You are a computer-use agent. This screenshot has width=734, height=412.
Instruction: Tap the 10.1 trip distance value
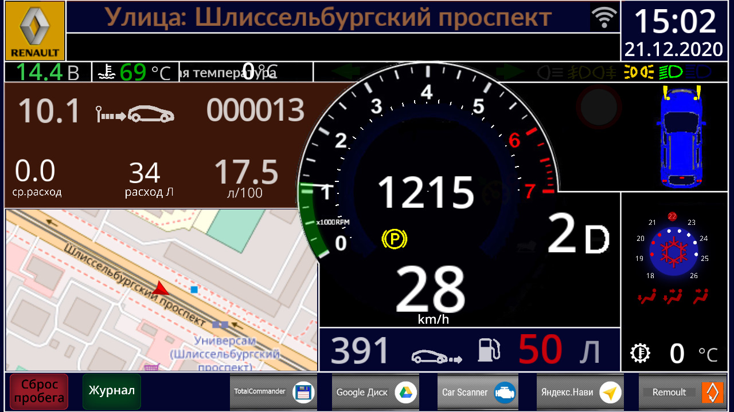point(49,110)
